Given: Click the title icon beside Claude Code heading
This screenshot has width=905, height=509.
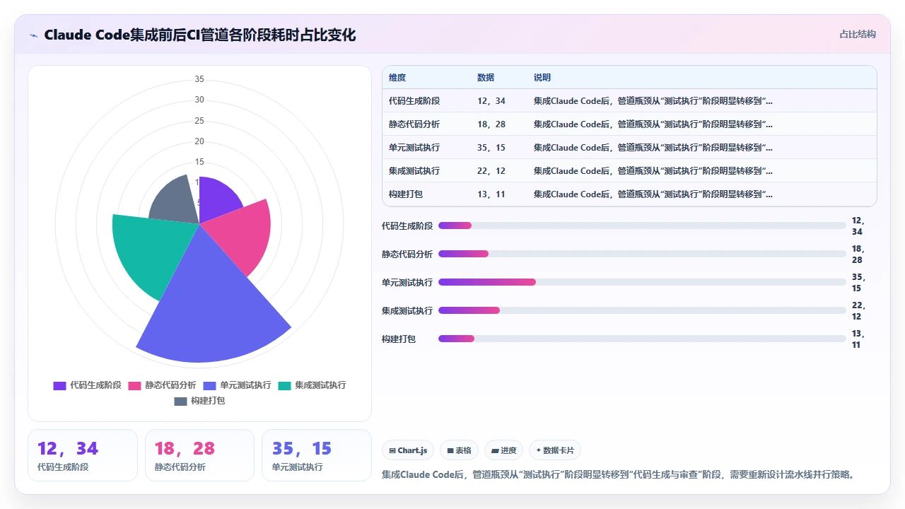Looking at the screenshot, I should [33, 35].
